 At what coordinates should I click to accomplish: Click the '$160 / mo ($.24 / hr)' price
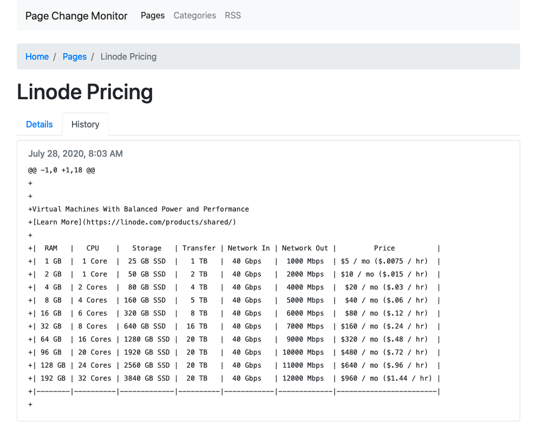pyautogui.click(x=384, y=326)
